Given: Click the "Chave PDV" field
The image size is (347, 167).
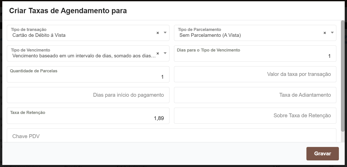Looking at the screenshot, I should click(173, 136).
